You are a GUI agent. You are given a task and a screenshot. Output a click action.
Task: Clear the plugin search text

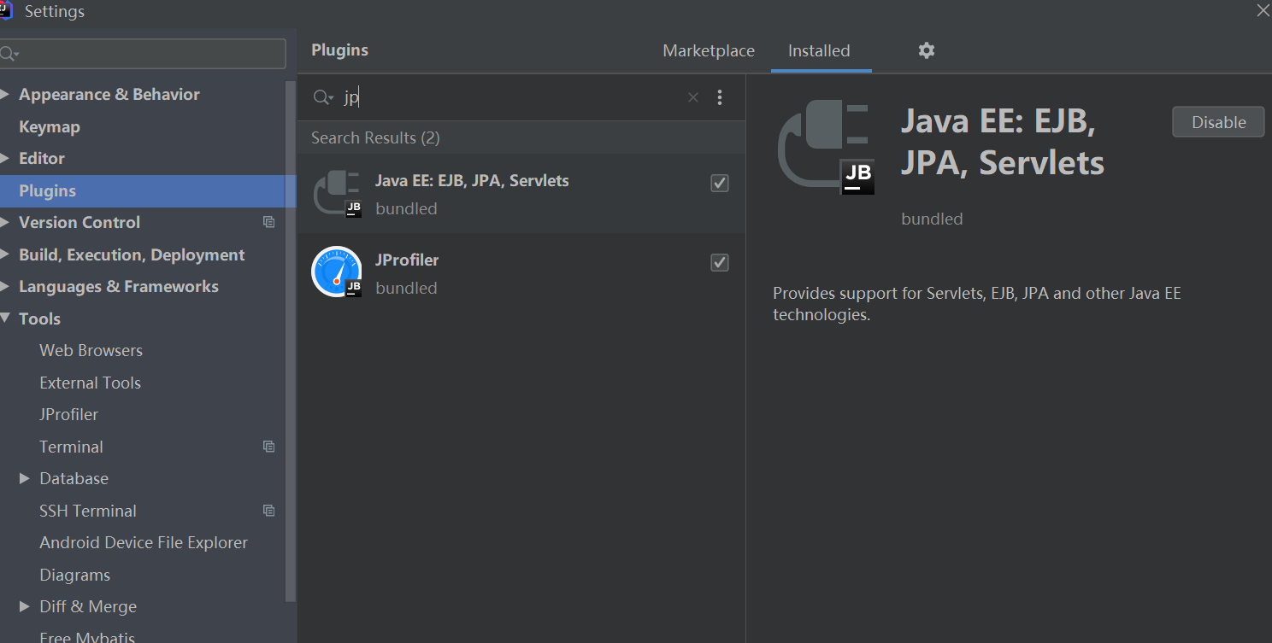click(693, 97)
